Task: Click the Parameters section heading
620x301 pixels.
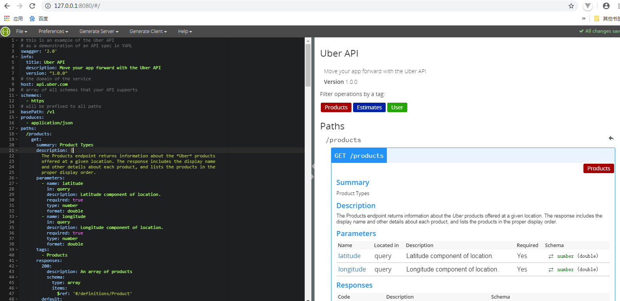Action: pos(356,234)
